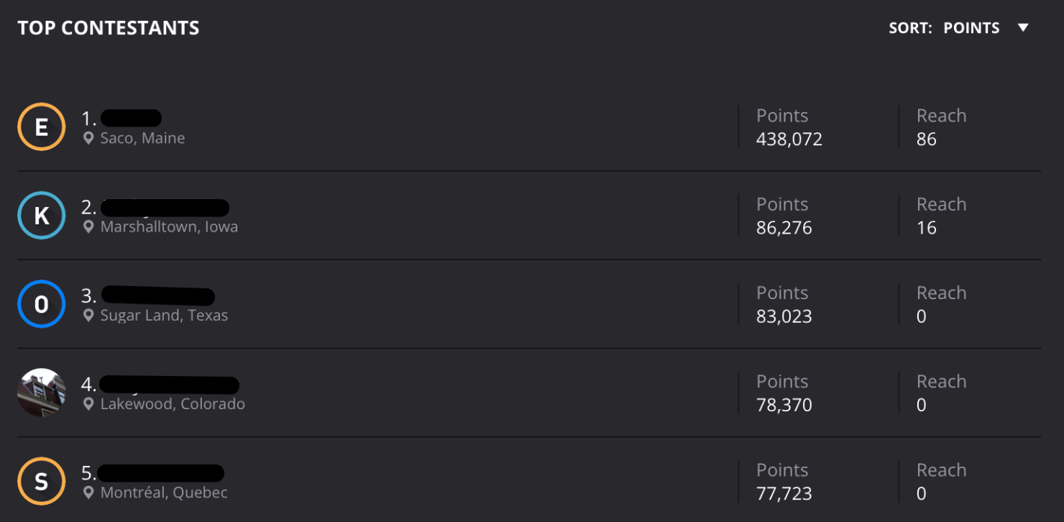
Task: Click the TOP CONTESTANTS heading
Action: [x=109, y=28]
